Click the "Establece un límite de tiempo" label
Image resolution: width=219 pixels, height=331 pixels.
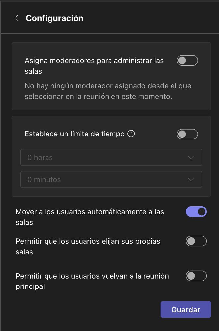(x=75, y=134)
